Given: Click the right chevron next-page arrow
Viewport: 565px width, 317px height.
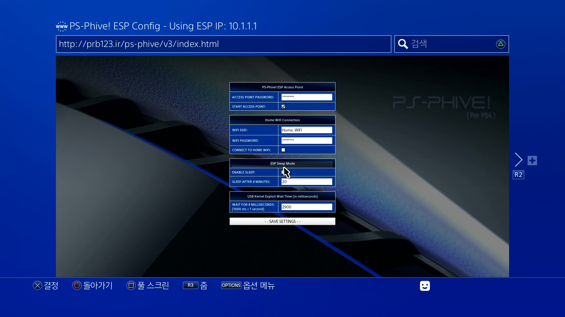Looking at the screenshot, I should point(519,160).
